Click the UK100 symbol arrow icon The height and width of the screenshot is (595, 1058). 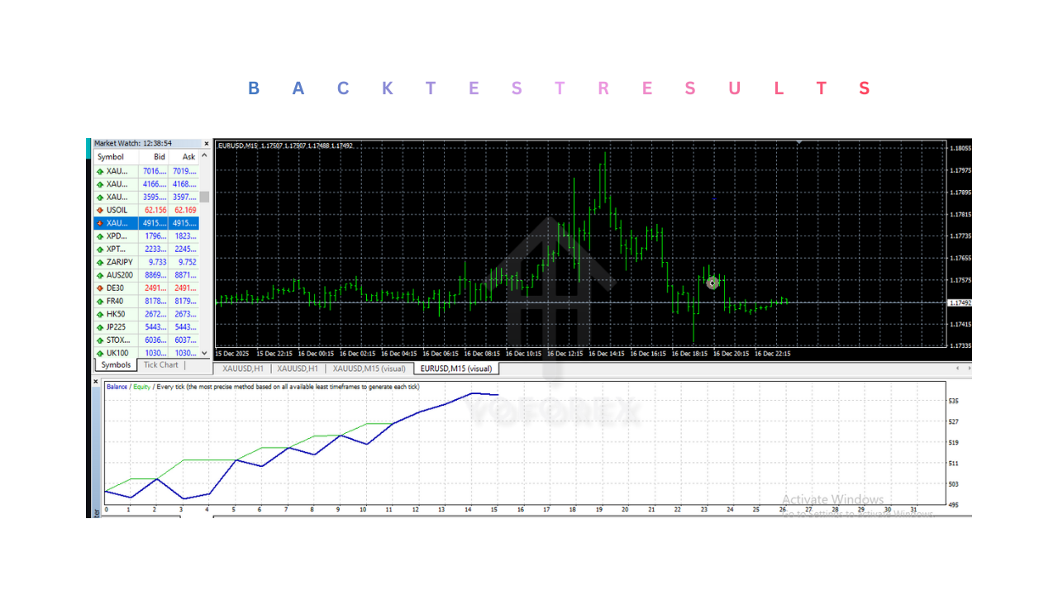pyautogui.click(x=100, y=354)
